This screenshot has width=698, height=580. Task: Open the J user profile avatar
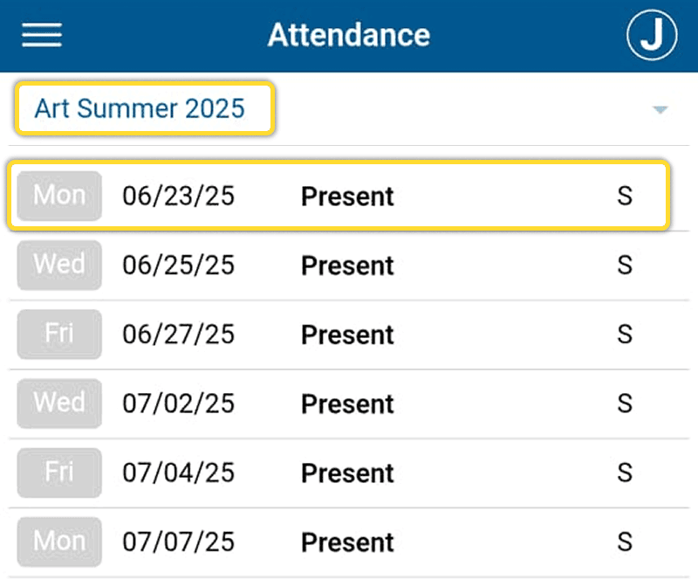coord(652,36)
